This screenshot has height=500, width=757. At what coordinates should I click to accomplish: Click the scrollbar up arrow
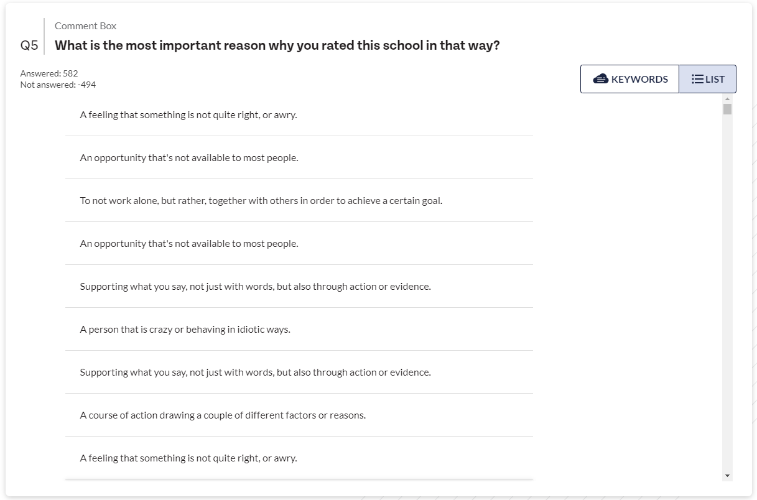(727, 100)
